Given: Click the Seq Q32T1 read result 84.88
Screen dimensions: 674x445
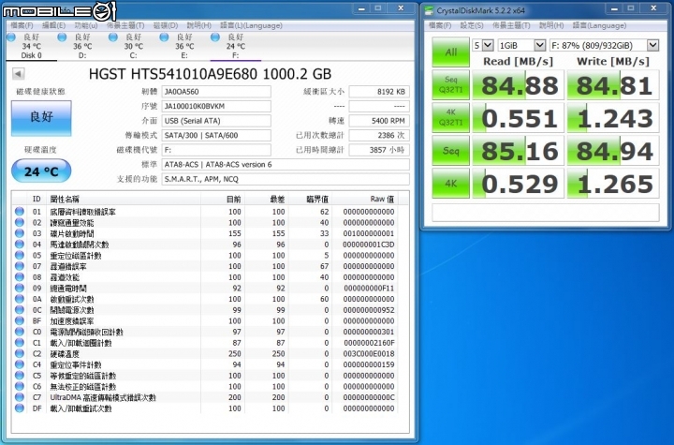Looking at the screenshot, I should click(x=518, y=84).
